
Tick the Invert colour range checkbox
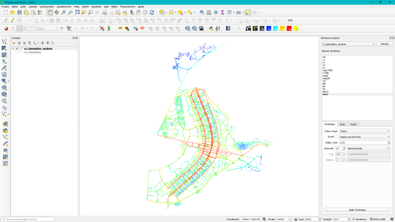click(x=336, y=137)
